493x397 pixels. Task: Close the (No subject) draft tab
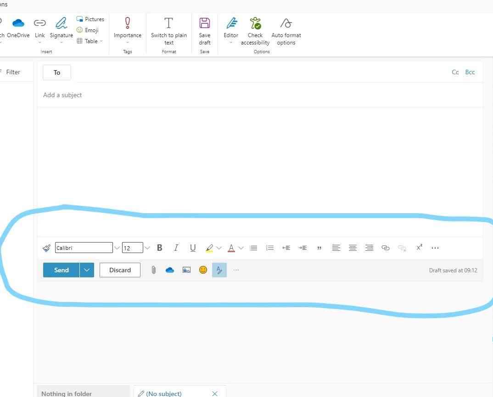click(215, 393)
